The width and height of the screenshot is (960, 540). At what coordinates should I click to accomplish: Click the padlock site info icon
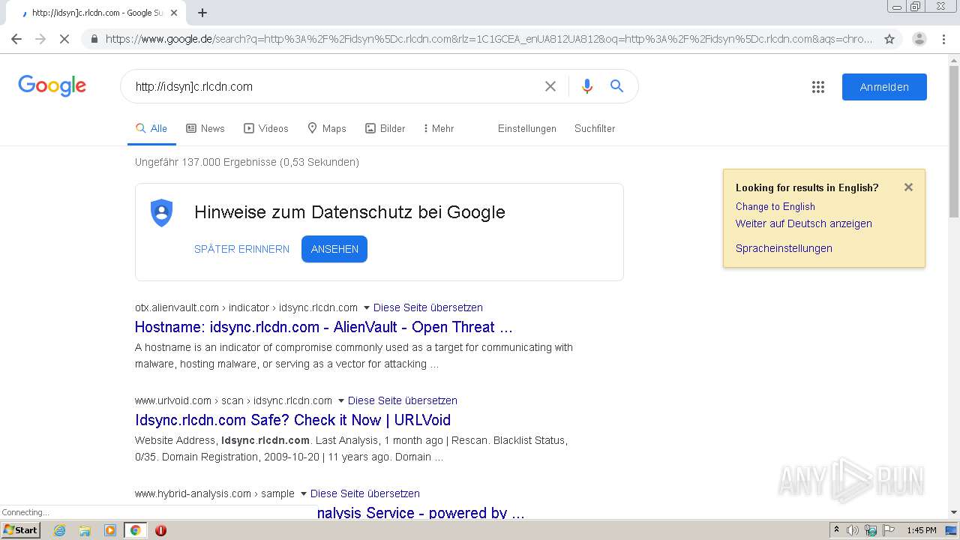coord(94,39)
